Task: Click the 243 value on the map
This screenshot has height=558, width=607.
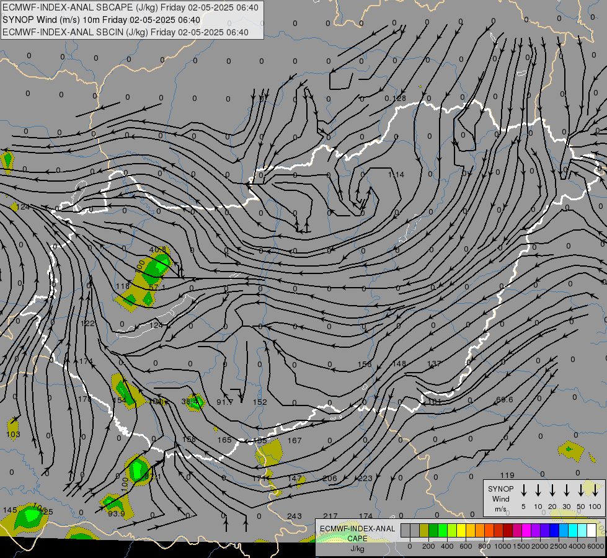Action: (295, 516)
